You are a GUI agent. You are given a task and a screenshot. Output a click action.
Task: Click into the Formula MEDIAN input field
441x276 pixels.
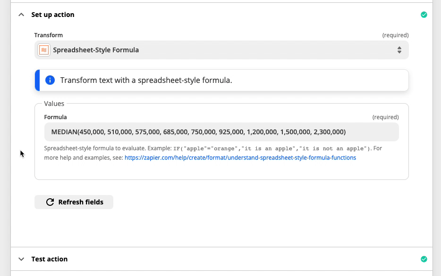click(221, 132)
